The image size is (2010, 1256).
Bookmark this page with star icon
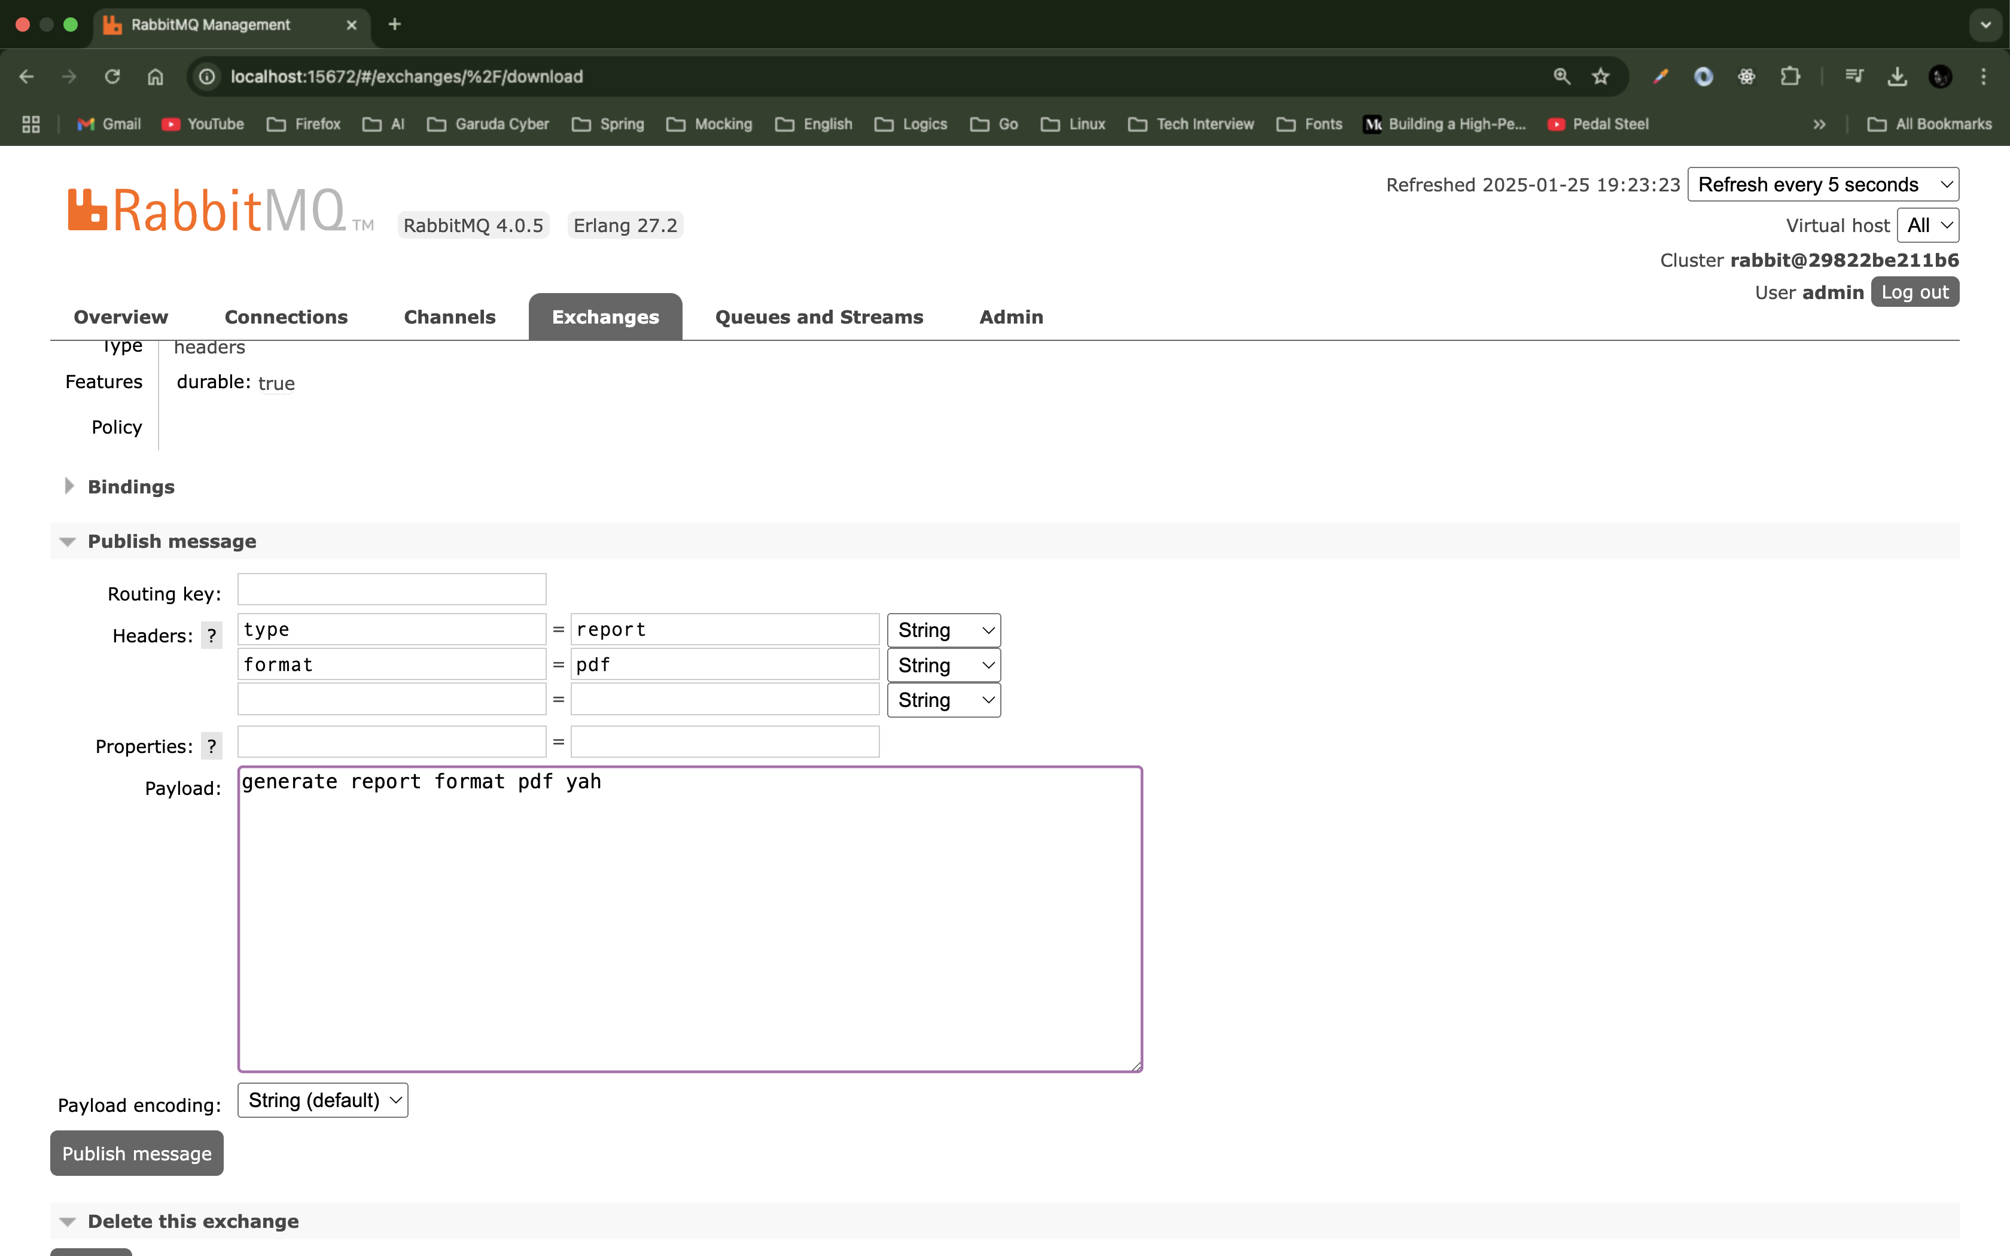tap(1601, 77)
